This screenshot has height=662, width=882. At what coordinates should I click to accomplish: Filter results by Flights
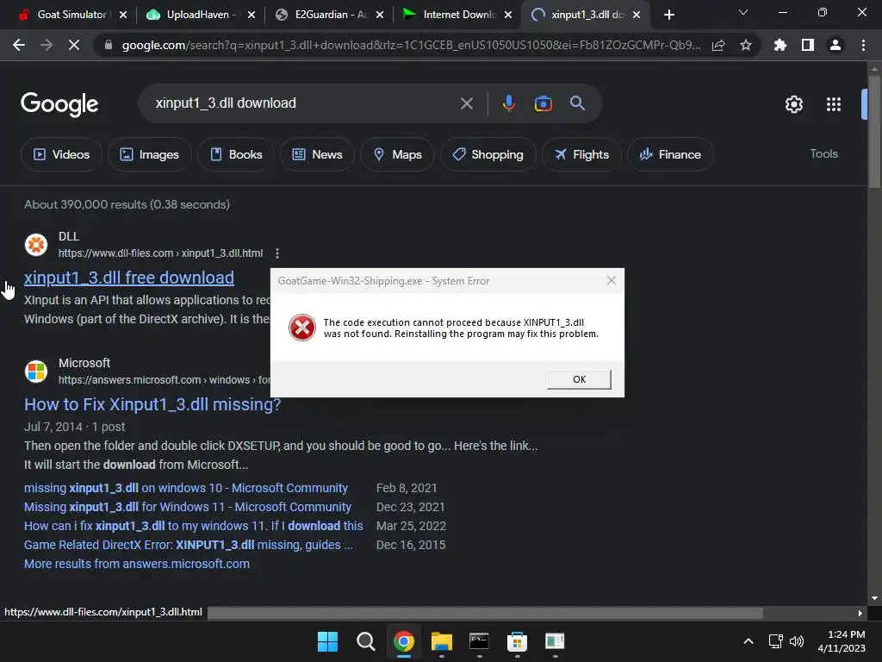581,154
